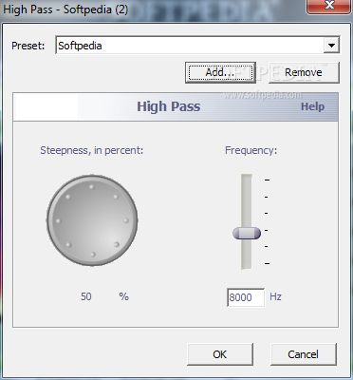Click the "Frequency:" label
The image size is (353, 380).
pos(251,150)
